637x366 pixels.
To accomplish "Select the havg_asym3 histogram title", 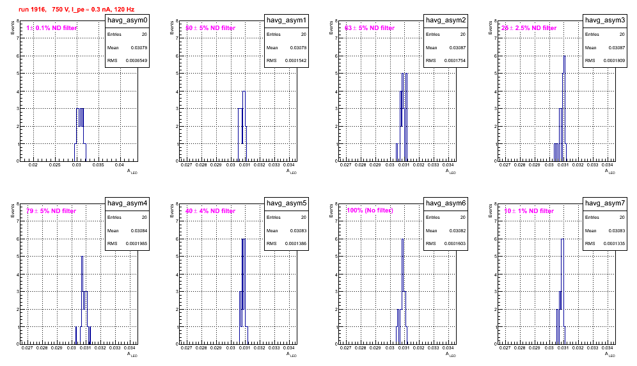I will point(605,20).
